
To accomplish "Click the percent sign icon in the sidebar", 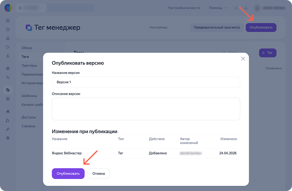I will click(8, 77).
